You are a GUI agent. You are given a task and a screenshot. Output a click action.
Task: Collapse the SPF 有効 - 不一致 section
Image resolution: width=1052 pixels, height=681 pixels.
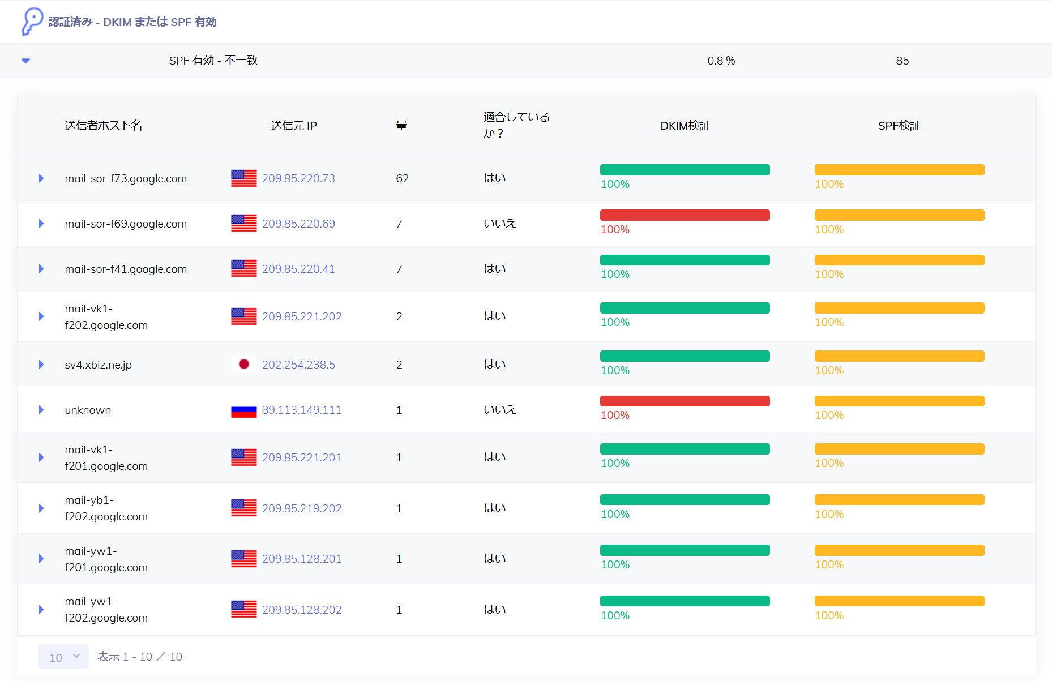(x=25, y=61)
